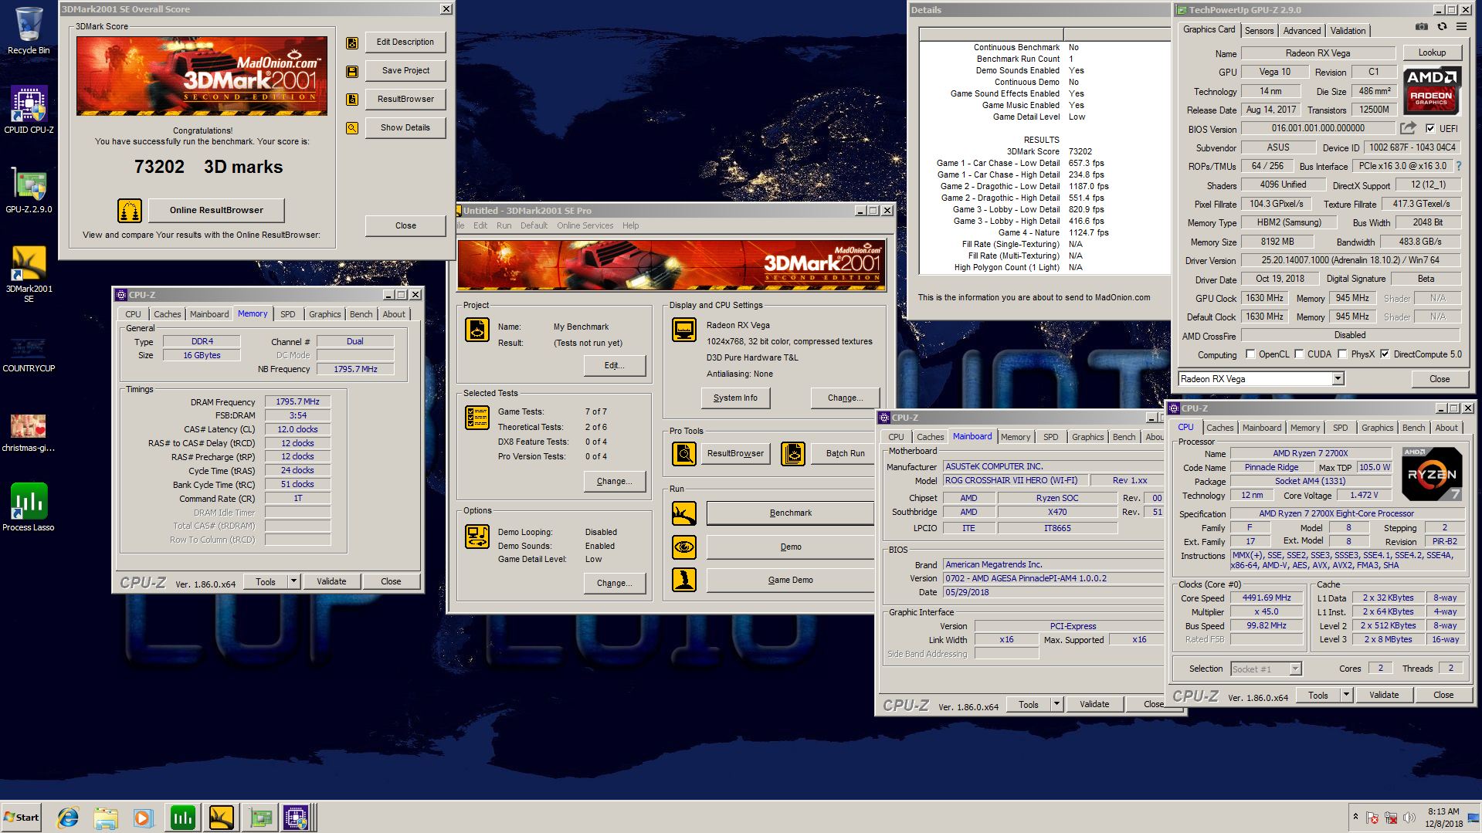Viewport: 1482px width, 833px height.
Task: Open the Advanced tab in GPU-Z
Action: [x=1301, y=31]
